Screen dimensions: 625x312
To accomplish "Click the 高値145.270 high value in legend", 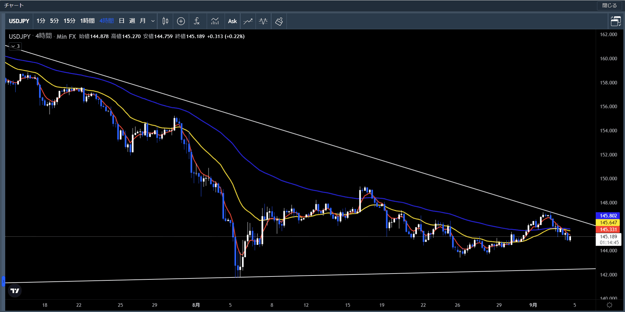I will coord(126,36).
